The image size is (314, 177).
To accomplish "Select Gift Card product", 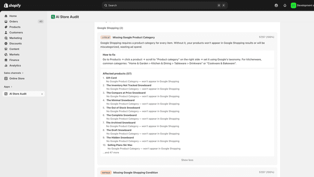I will pos(111,78).
